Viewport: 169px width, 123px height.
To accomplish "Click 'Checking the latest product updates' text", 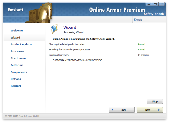I will point(67,44).
